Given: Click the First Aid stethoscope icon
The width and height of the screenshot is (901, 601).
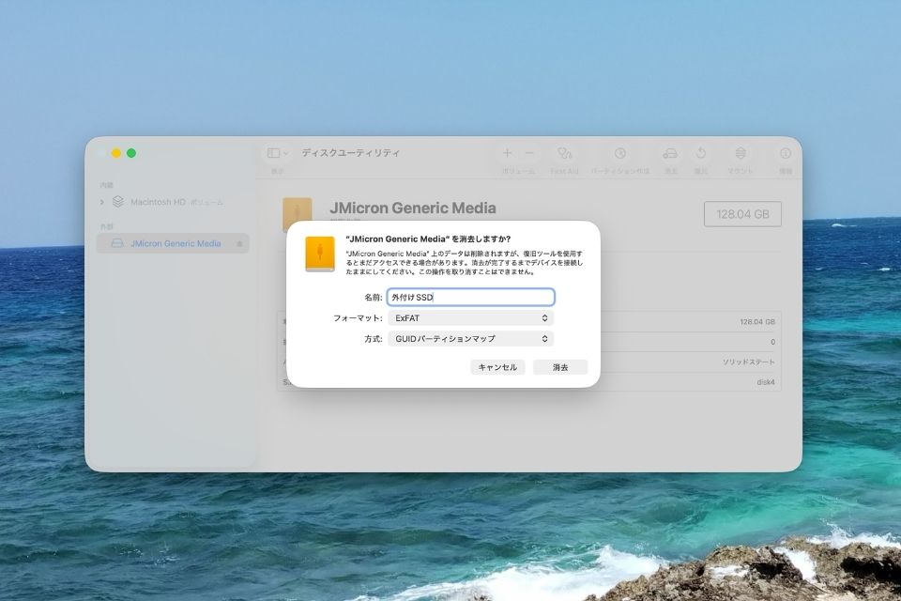Looking at the screenshot, I should coord(564,153).
